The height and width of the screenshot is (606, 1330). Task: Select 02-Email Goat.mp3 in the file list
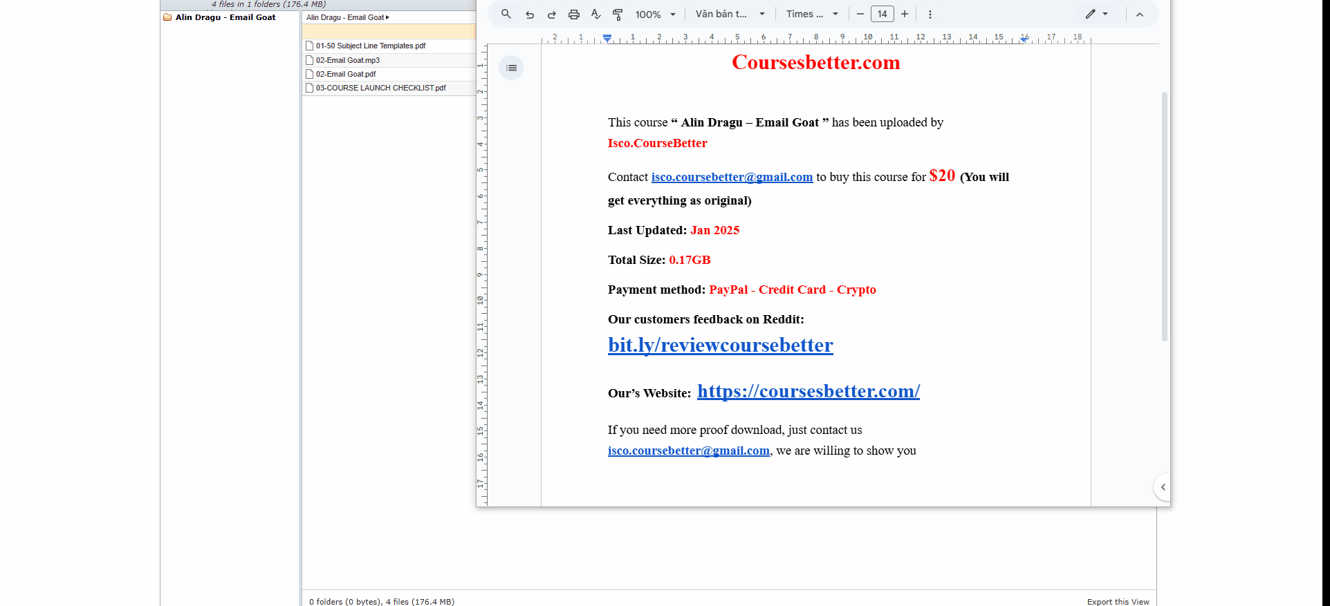(348, 60)
